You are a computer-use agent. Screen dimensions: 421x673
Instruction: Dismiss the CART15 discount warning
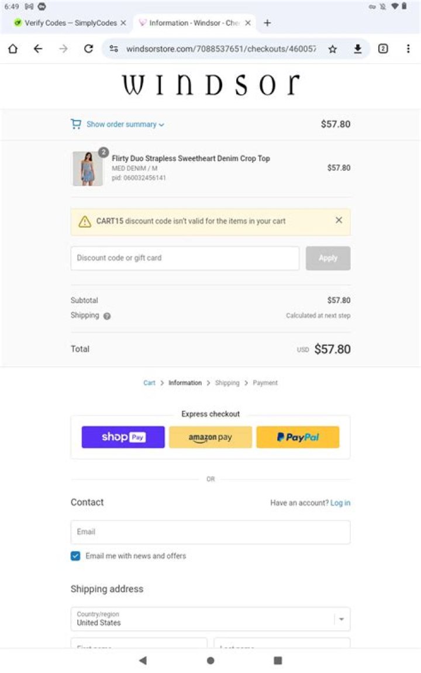(339, 221)
